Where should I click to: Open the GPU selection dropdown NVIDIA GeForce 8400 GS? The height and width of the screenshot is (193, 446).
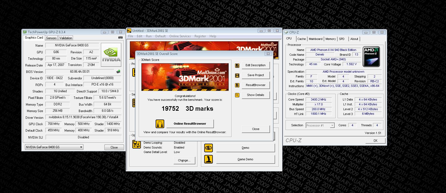pos(54,147)
